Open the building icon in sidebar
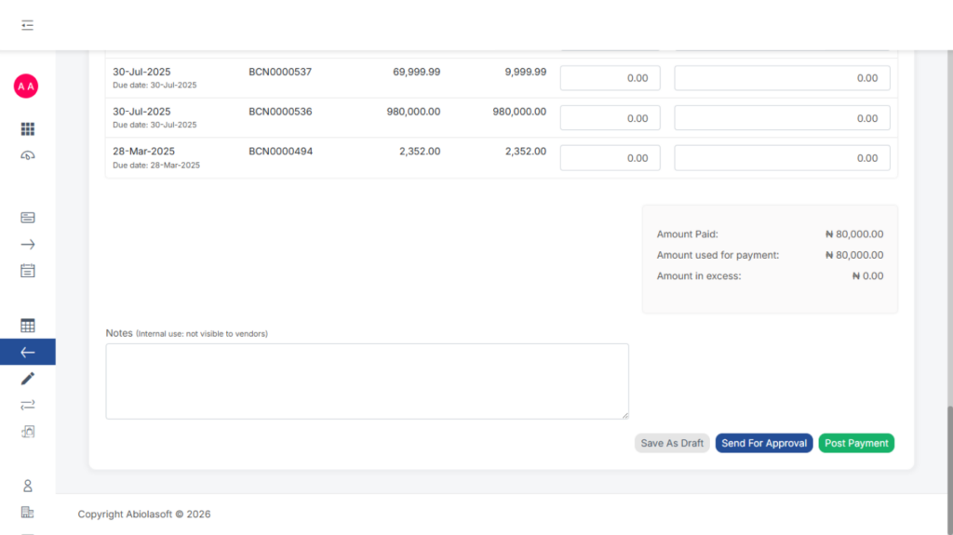Image resolution: width=953 pixels, height=535 pixels. coord(27,512)
